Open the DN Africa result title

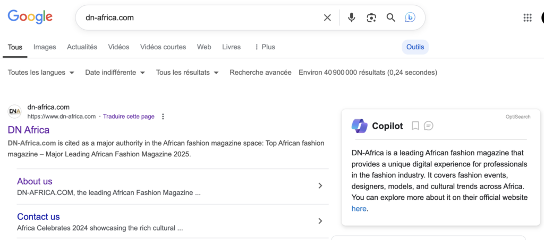(x=29, y=130)
